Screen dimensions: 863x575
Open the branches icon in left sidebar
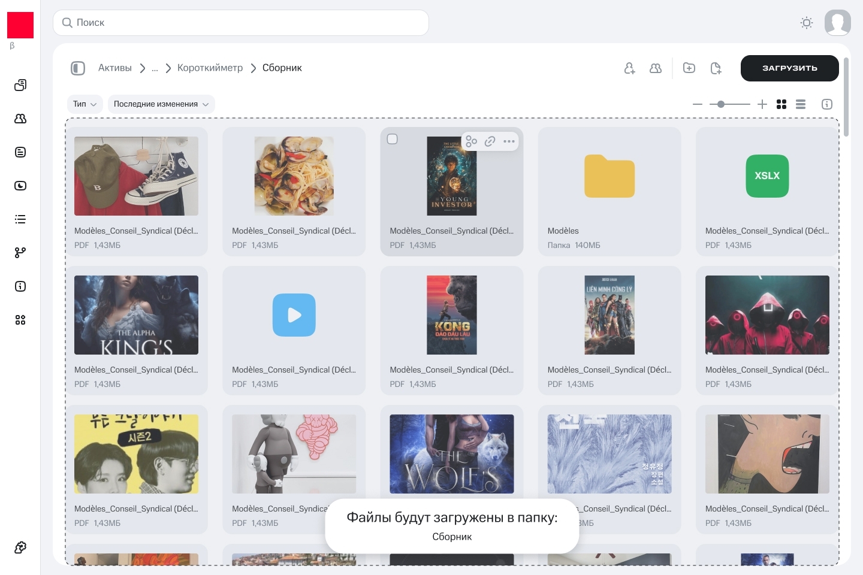click(20, 253)
